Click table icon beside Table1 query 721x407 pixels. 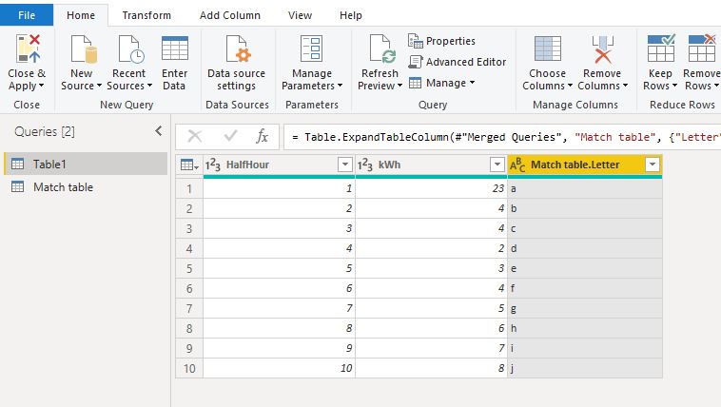17,164
